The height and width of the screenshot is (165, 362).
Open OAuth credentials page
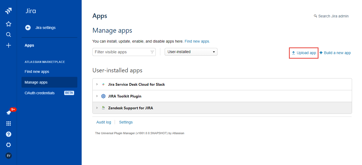pyautogui.click(x=39, y=93)
